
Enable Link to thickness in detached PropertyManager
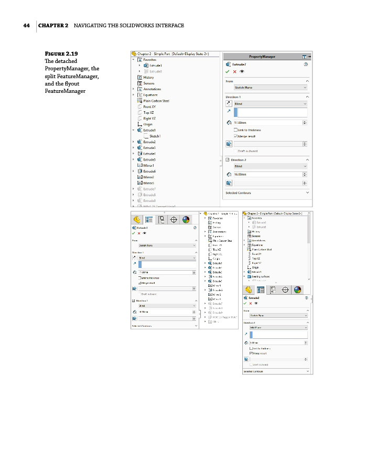click(x=235, y=130)
